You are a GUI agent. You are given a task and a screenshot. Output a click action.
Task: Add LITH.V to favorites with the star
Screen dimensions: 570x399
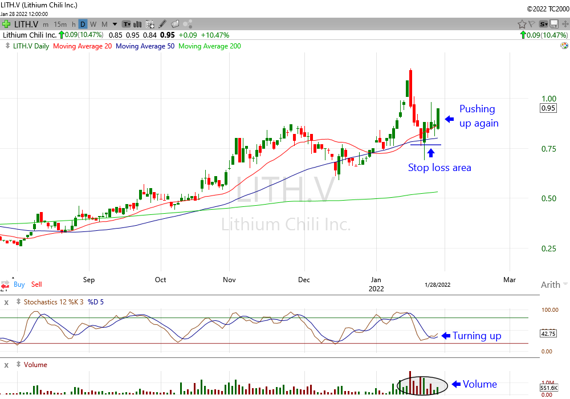coord(522,25)
